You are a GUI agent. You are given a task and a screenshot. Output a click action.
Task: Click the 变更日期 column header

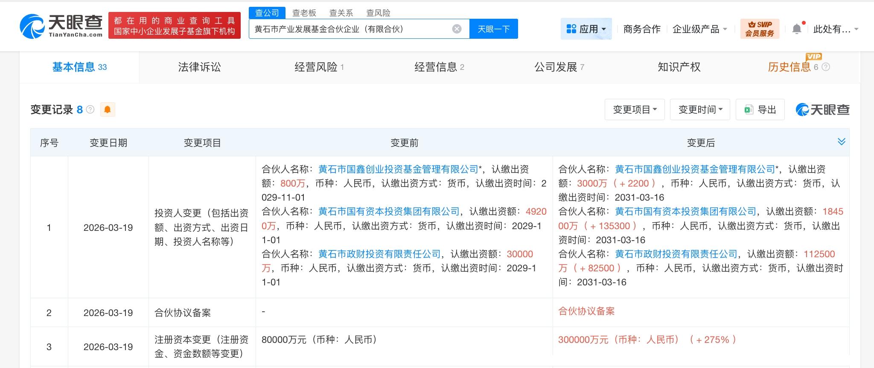pyautogui.click(x=108, y=143)
